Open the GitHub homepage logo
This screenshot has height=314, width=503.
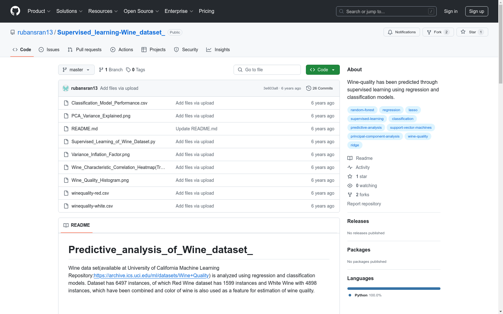pos(15,11)
